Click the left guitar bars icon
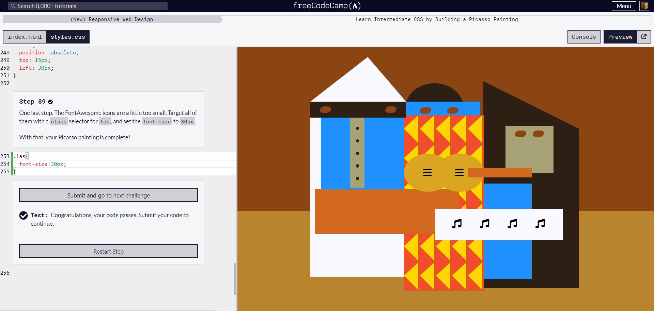This screenshot has width=654, height=311. (427, 173)
